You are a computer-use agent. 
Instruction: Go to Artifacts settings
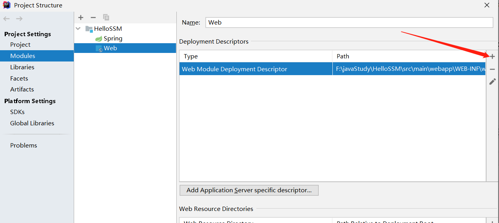click(x=22, y=90)
